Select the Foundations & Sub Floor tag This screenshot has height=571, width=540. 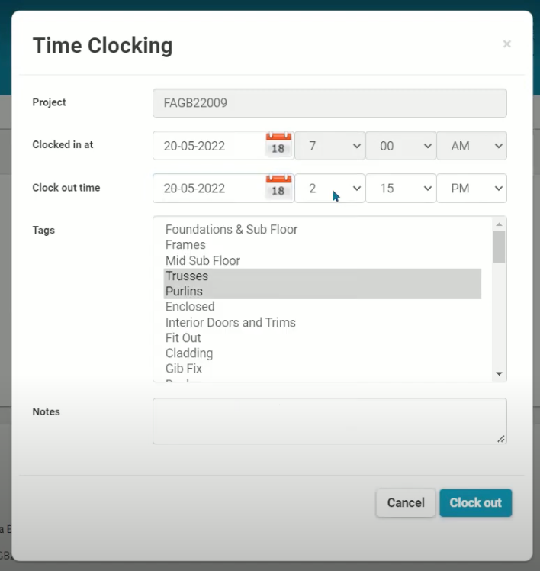pyautogui.click(x=231, y=229)
